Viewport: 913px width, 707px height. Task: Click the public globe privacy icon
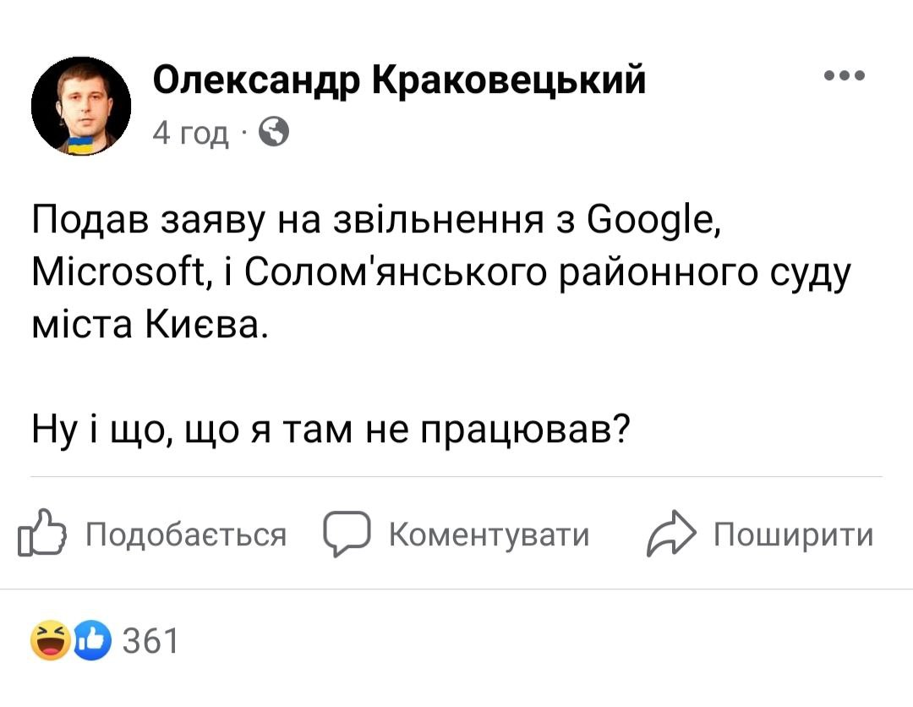point(273,131)
